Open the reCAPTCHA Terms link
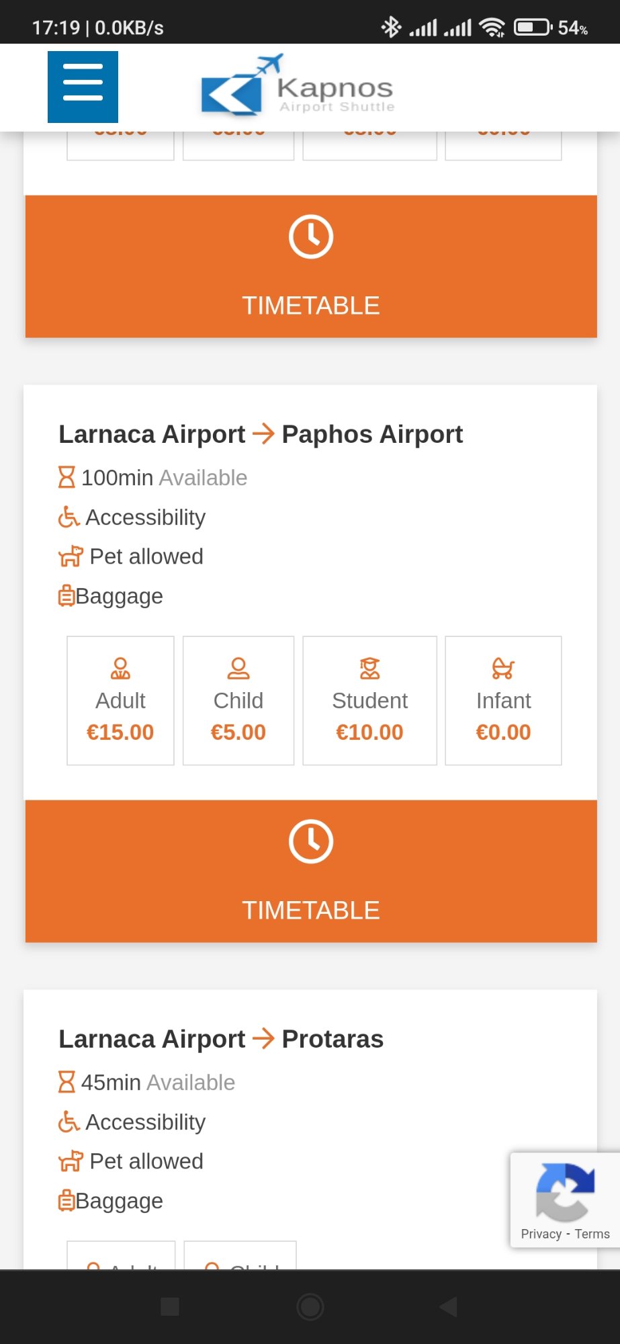 [592, 1234]
